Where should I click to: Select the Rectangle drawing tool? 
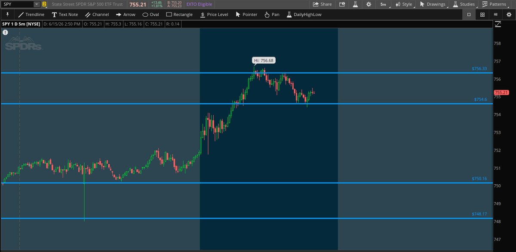pos(179,15)
